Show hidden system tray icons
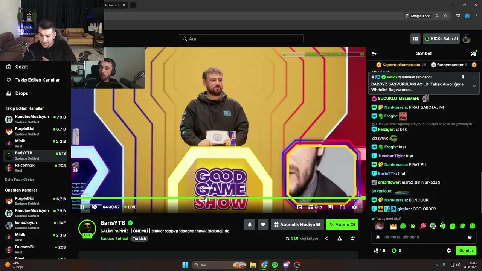Image resolution: width=482 pixels, height=271 pixels. tap(436, 265)
